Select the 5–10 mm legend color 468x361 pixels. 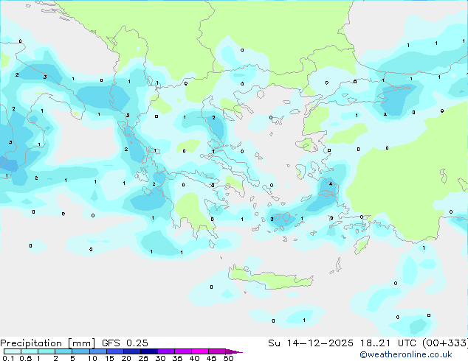pyautogui.click(x=80, y=351)
